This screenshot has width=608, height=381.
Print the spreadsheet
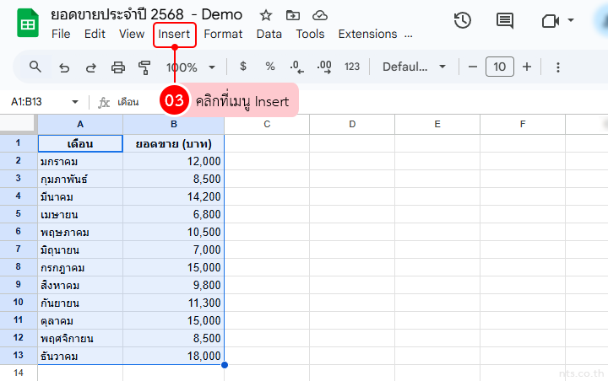[118, 67]
